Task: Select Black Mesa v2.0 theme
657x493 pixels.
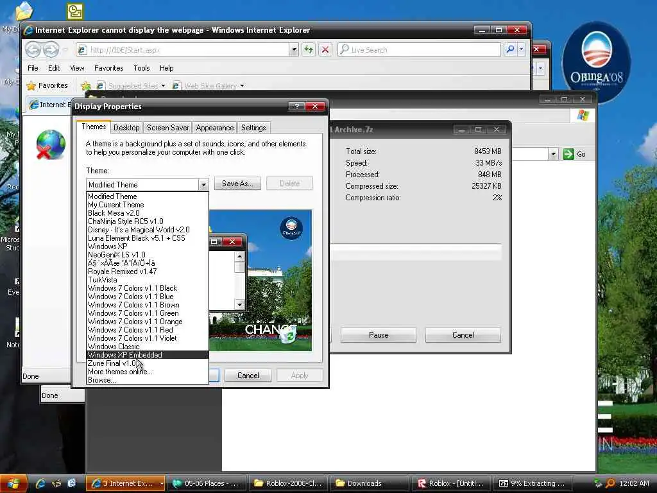Action: point(147,213)
